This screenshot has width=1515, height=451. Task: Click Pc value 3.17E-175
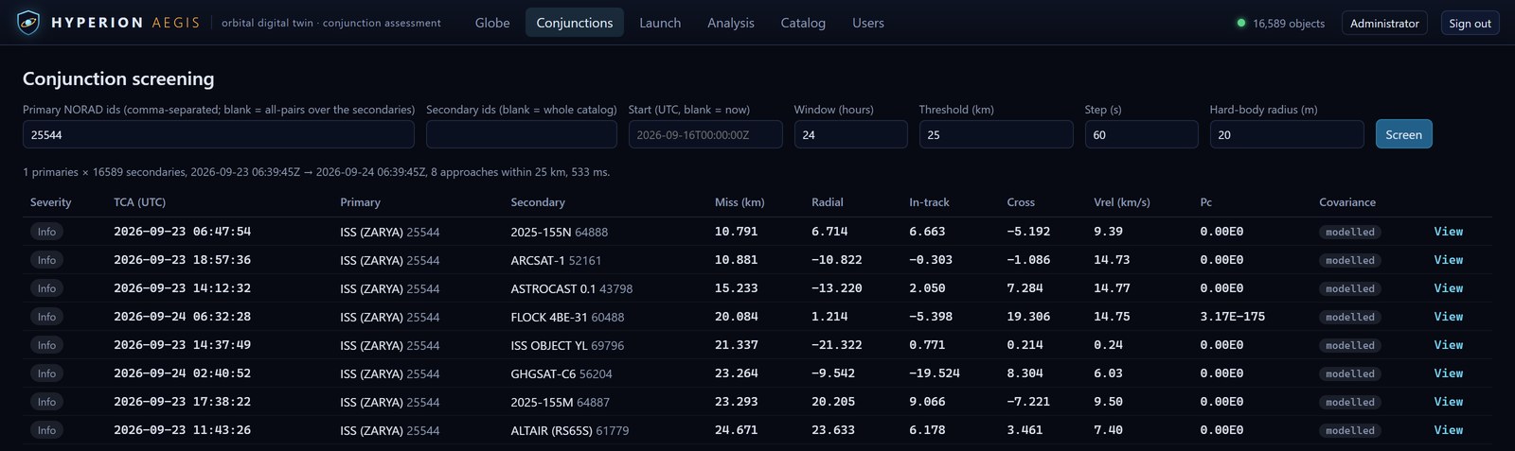point(1232,317)
